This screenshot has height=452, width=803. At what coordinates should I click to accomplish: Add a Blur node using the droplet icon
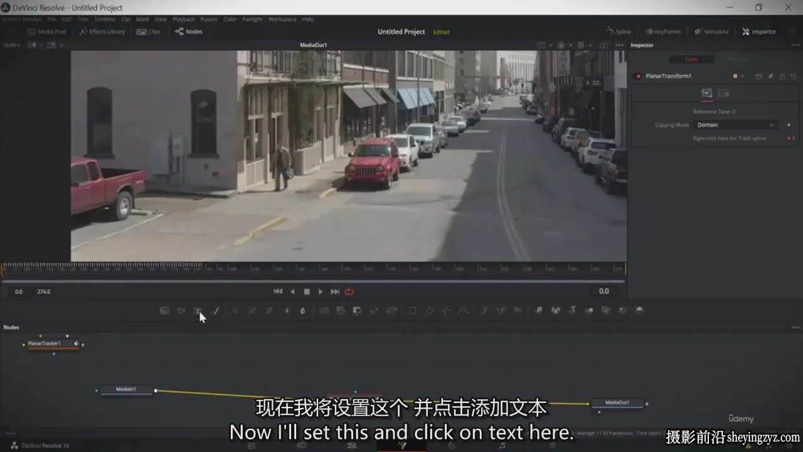[302, 311]
